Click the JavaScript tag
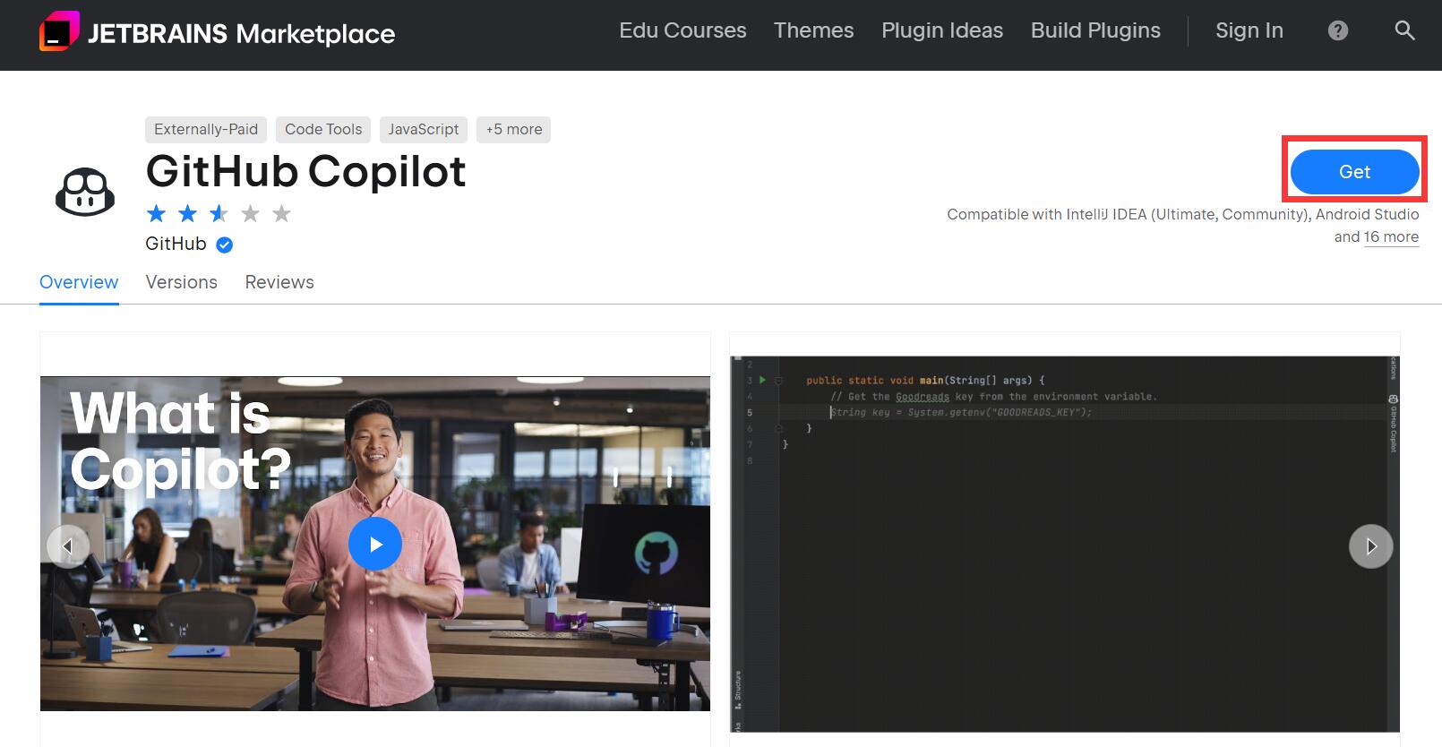The image size is (1442, 747). click(424, 129)
